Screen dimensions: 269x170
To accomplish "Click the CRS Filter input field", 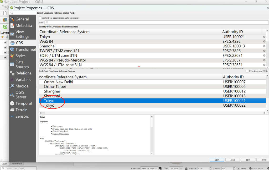I will point(157,23).
